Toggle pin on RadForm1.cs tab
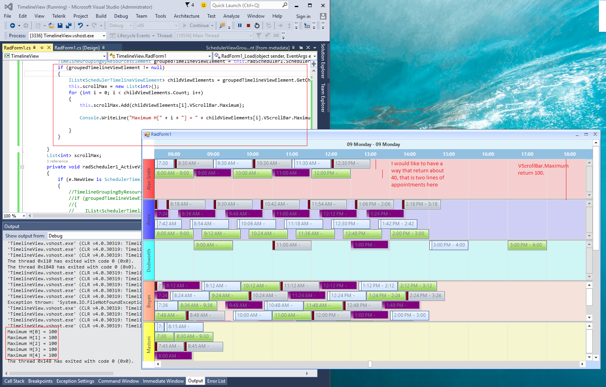The height and width of the screenshot is (387, 606). point(41,47)
